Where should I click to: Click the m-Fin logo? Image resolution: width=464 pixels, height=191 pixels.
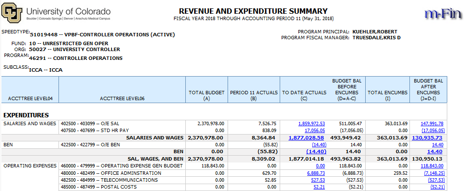[x=443, y=13]
